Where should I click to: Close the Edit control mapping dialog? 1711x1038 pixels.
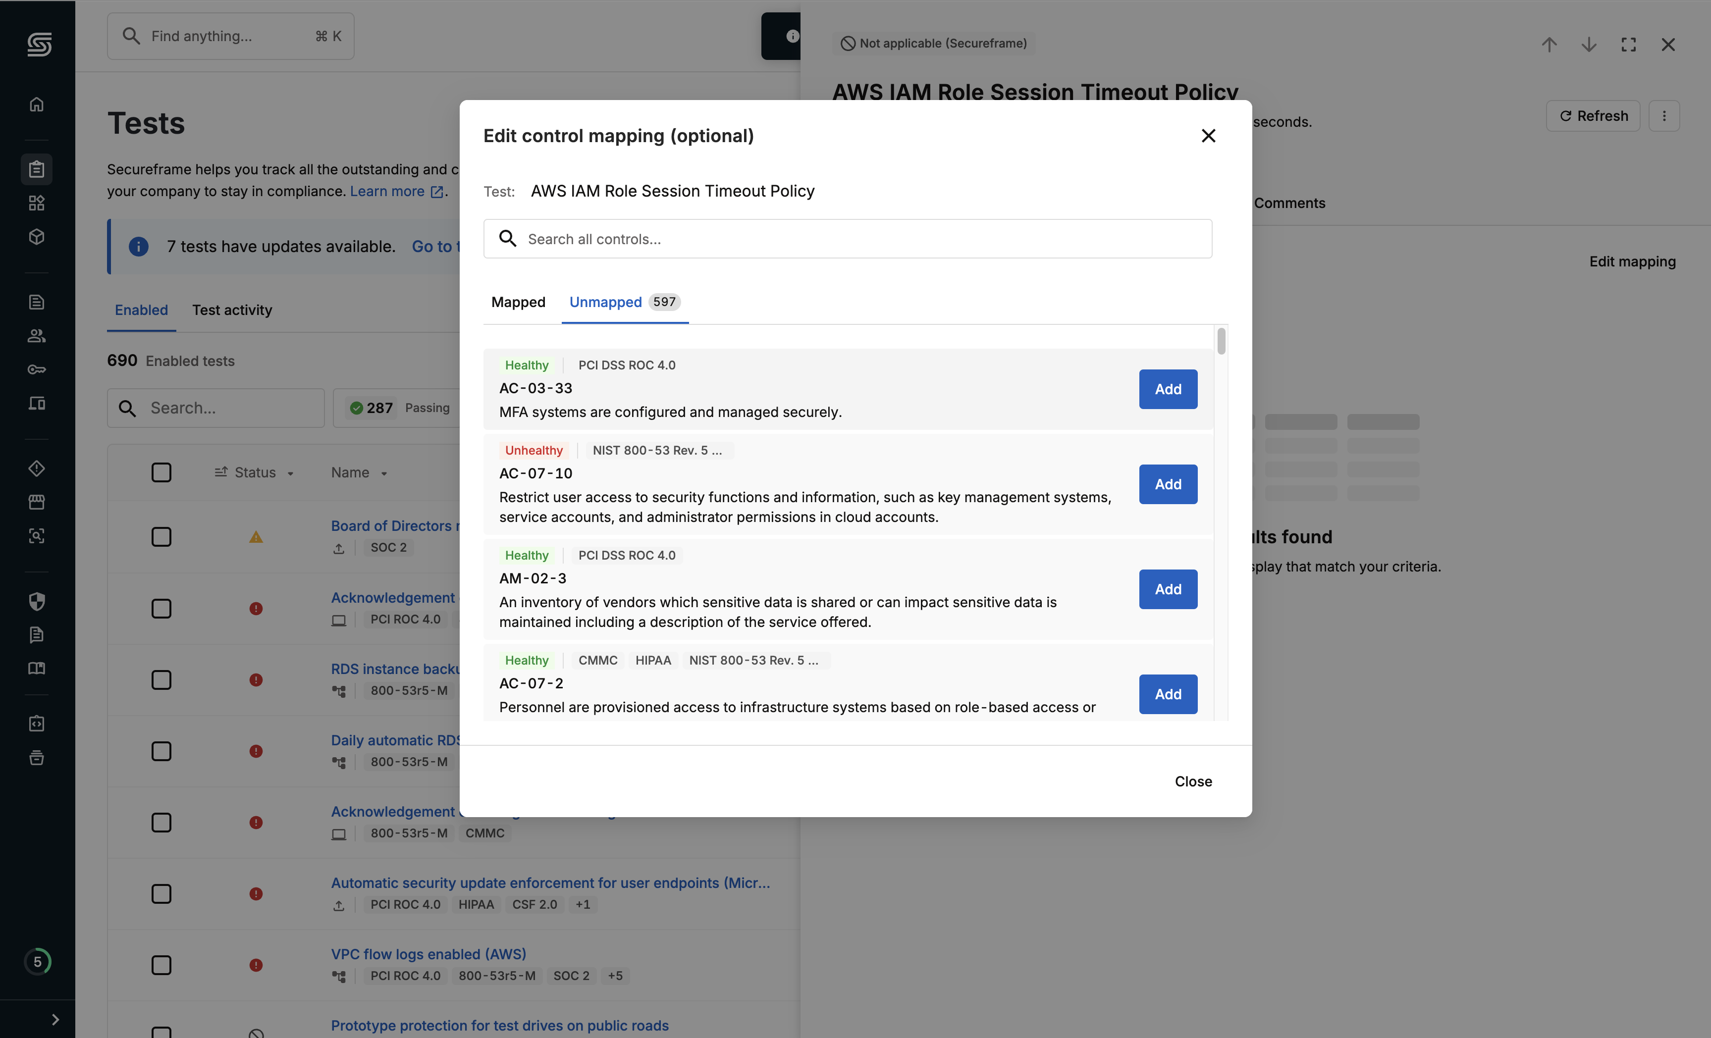coord(1208,136)
